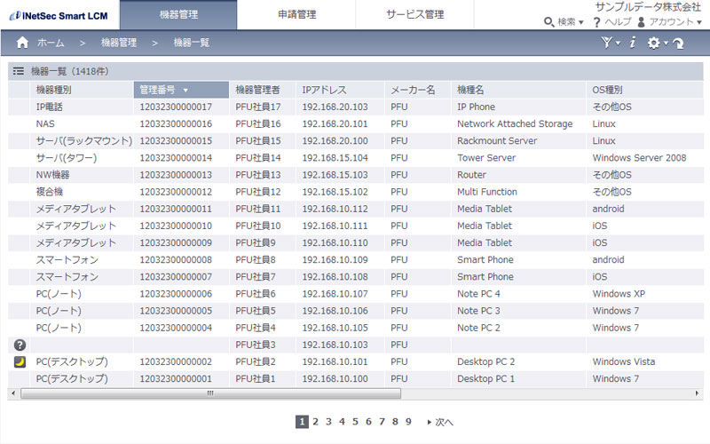Screen dimensions: 710x444
Task: Switch to the 申請管理 tab
Action: tap(296, 14)
